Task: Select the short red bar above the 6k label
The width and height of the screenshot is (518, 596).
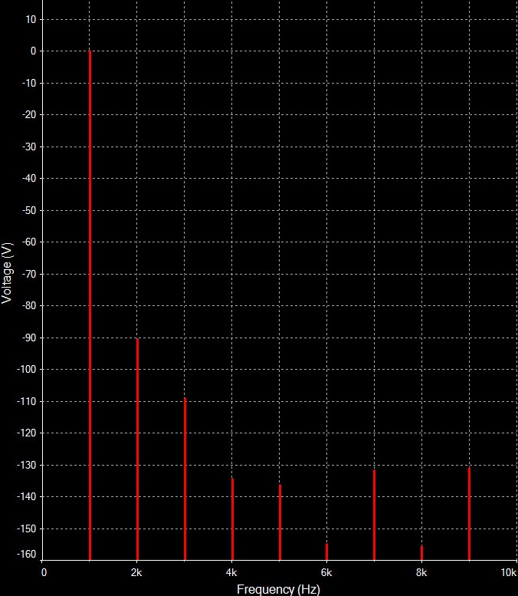Action: tap(326, 552)
